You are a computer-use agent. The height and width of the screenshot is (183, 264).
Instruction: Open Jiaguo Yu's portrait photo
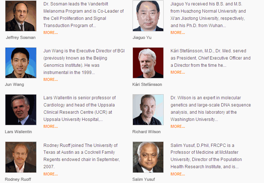(148, 16)
